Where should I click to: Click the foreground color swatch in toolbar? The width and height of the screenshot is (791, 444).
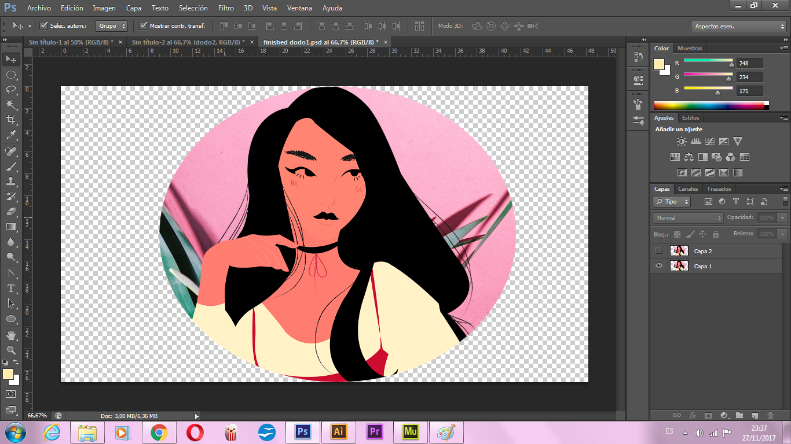pyautogui.click(x=8, y=375)
